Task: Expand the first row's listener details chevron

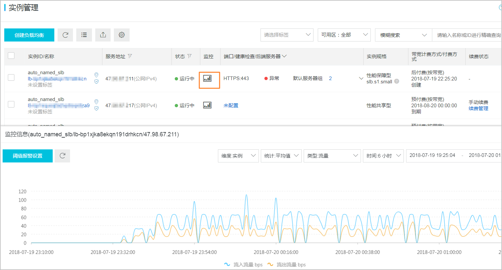Action: point(361,78)
